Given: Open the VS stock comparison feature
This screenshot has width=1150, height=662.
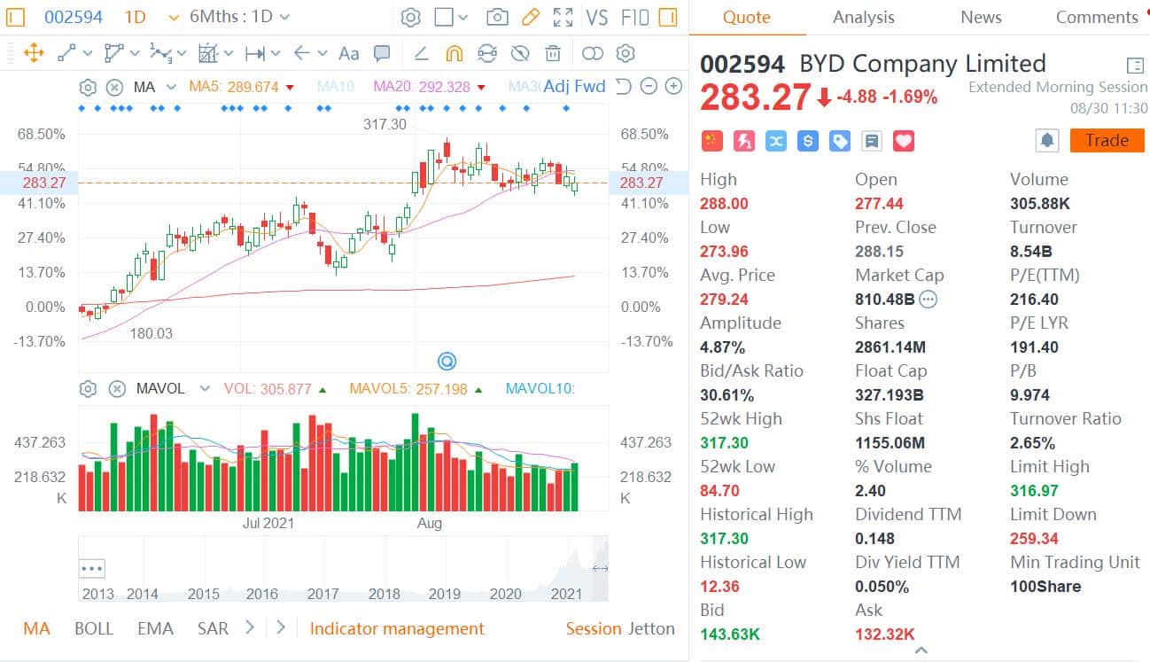Looking at the screenshot, I should click(597, 17).
